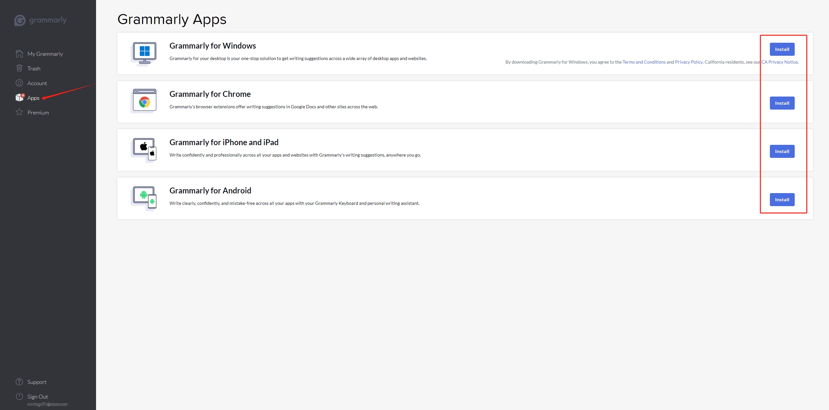Click the Android Grammarly Keyboard description text
Viewport: 829px width, 410px height.
(295, 203)
